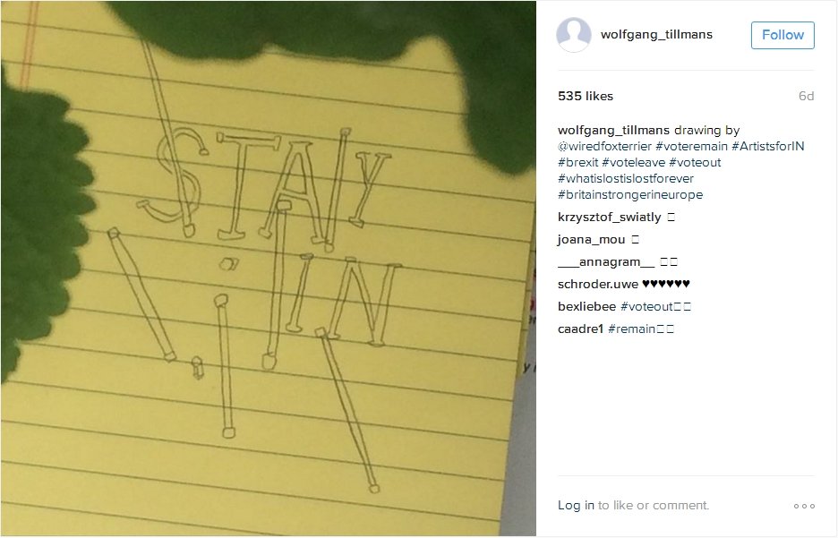
Task: Click the #voteout tag in bexliebee's comment
Action: [x=646, y=307]
